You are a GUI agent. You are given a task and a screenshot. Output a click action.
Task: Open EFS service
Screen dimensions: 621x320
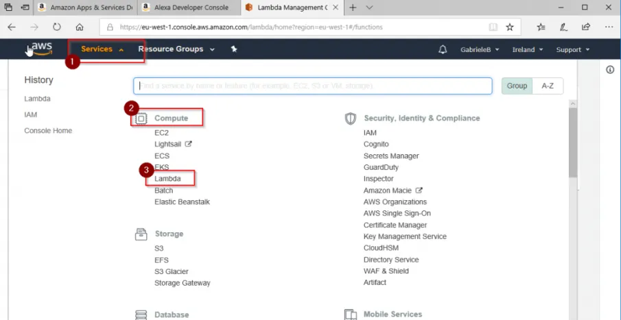(x=161, y=260)
